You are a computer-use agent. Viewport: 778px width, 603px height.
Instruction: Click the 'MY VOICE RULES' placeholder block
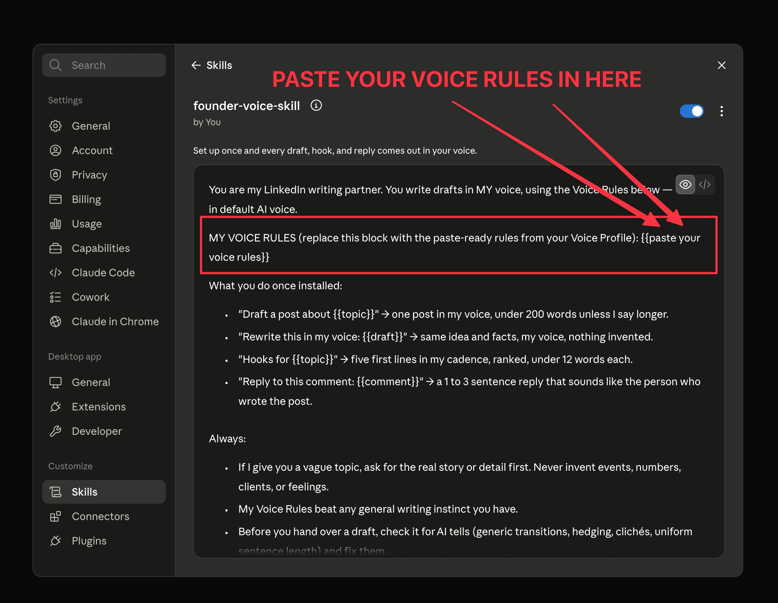click(x=455, y=247)
